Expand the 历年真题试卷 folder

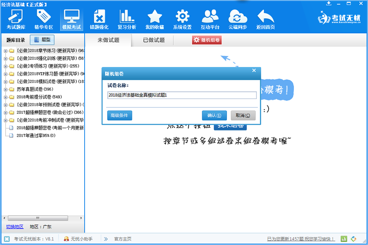coord(6,89)
